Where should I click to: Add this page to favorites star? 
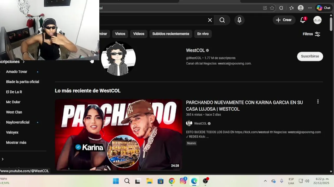coord(272,8)
